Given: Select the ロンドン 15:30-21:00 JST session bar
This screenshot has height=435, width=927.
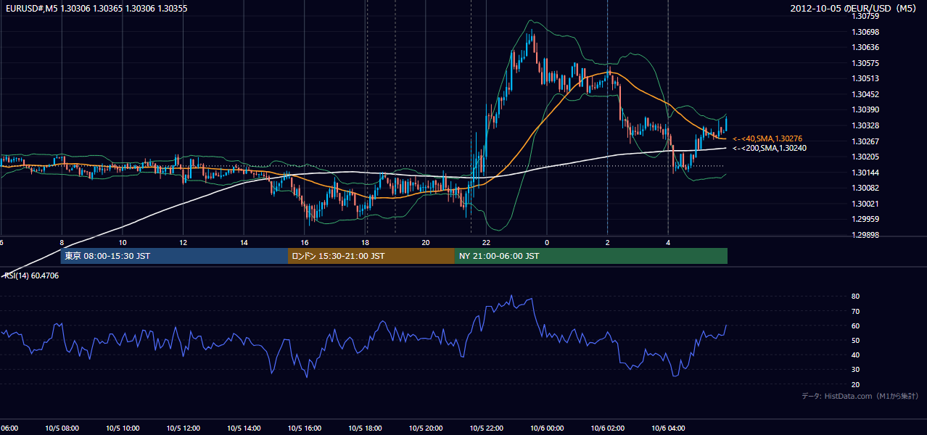Looking at the screenshot, I should coord(371,256).
